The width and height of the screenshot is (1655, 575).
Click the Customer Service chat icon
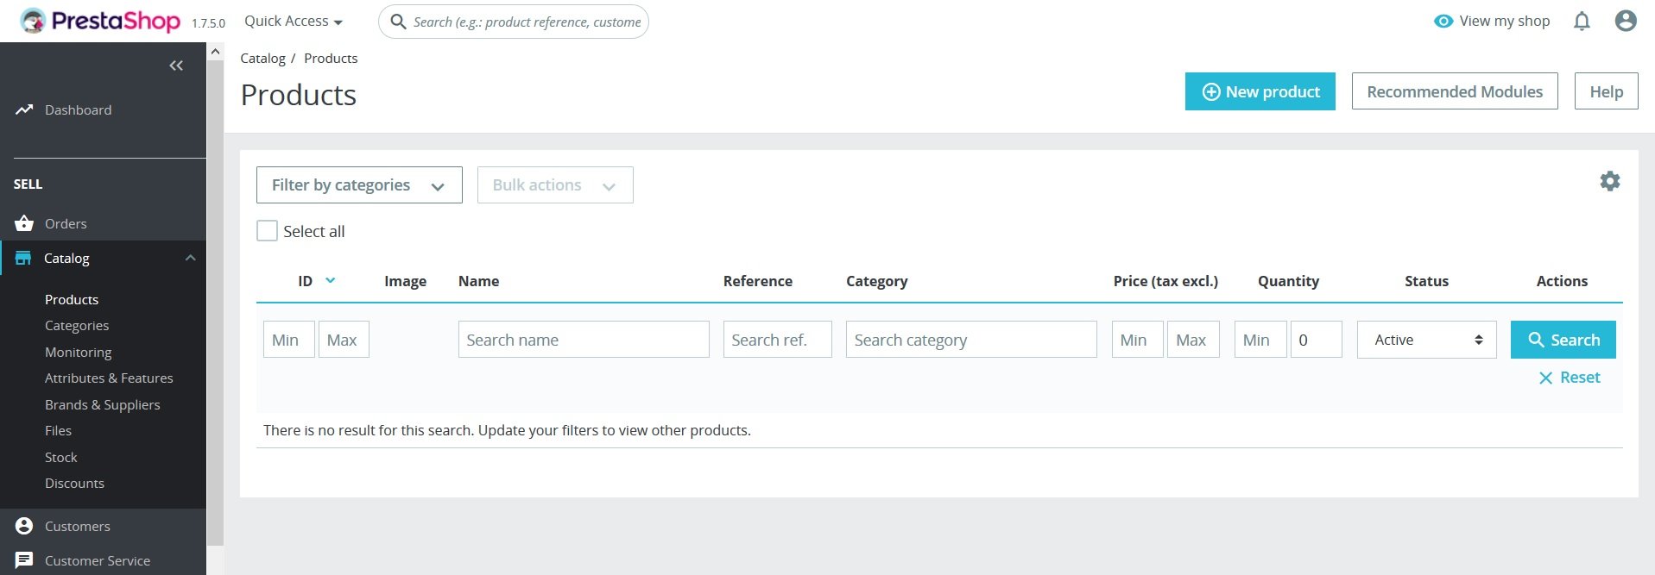tap(24, 560)
